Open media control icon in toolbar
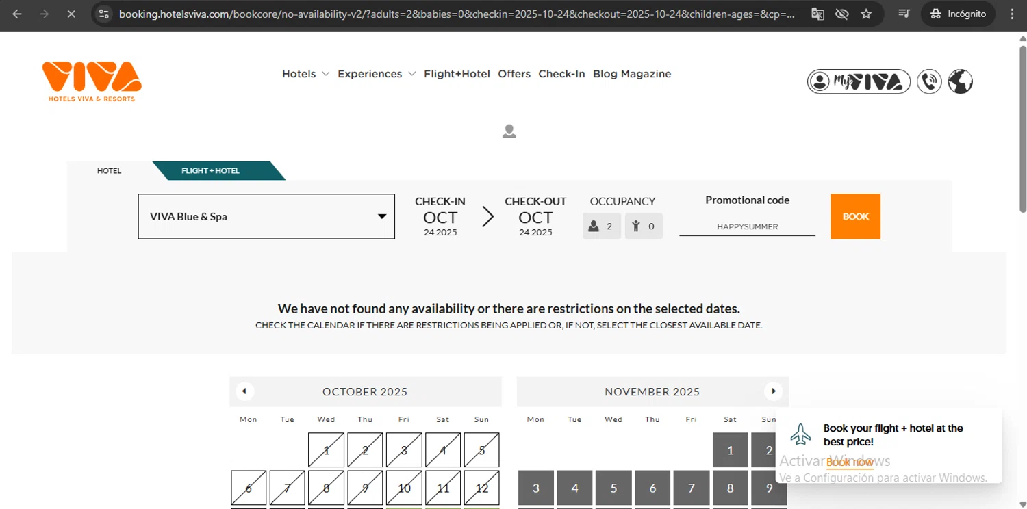Viewport: 1027px width, 509px height. (904, 14)
